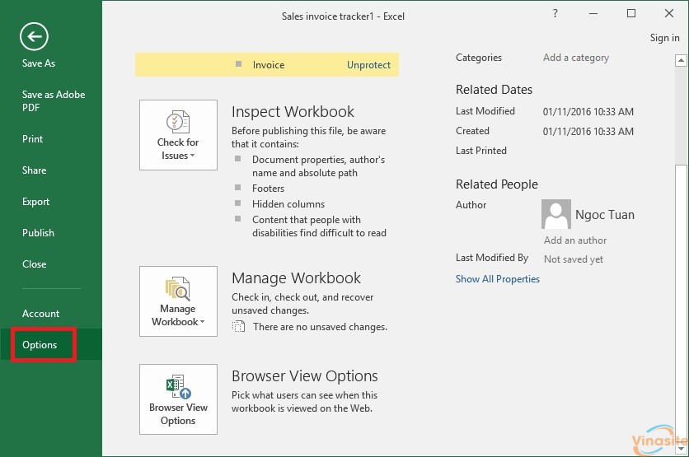Screen dimensions: 689x457
Task: Click the Sign in link
Action: tap(664, 38)
